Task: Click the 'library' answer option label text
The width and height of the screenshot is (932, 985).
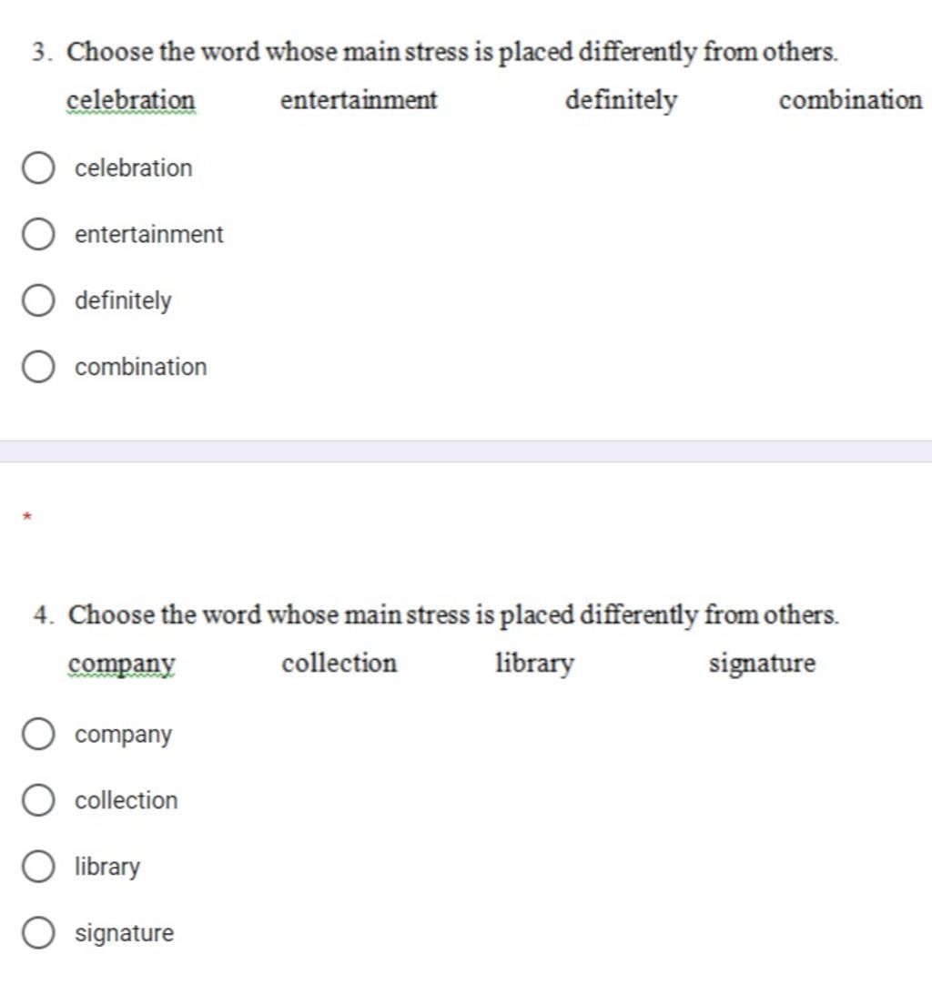Action: [x=107, y=867]
